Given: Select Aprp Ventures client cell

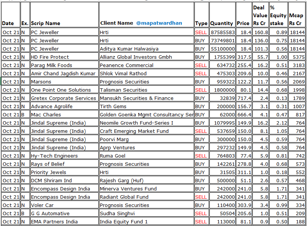Looking at the screenshot, I should pyautogui.click(x=147, y=147).
